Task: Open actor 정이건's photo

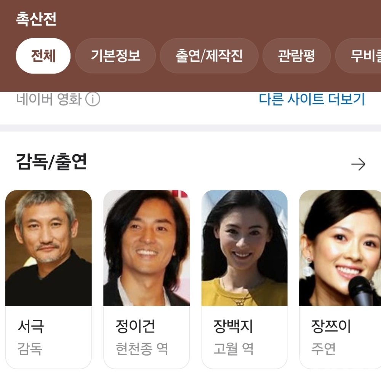Action: 147,248
